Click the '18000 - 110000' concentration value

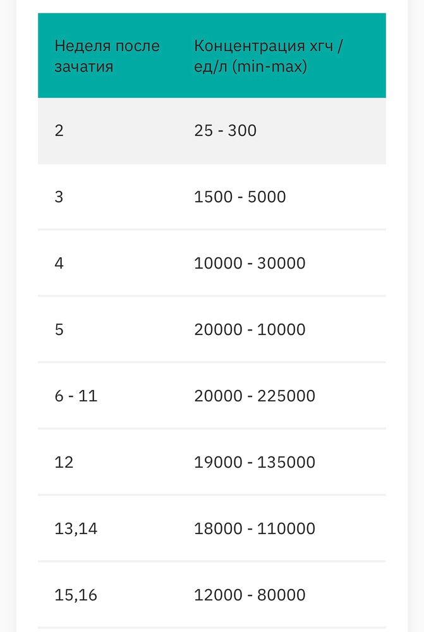(x=255, y=529)
